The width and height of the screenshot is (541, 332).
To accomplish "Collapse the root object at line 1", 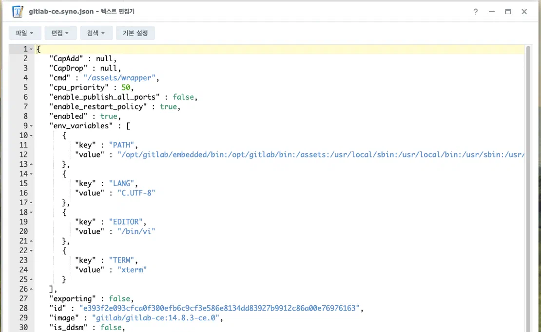I will 31,49.
